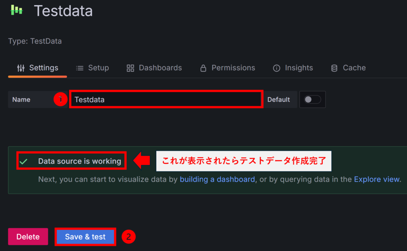Click the "Type: TestData" subtitle text
The width and height of the screenshot is (407, 251).
35,41
